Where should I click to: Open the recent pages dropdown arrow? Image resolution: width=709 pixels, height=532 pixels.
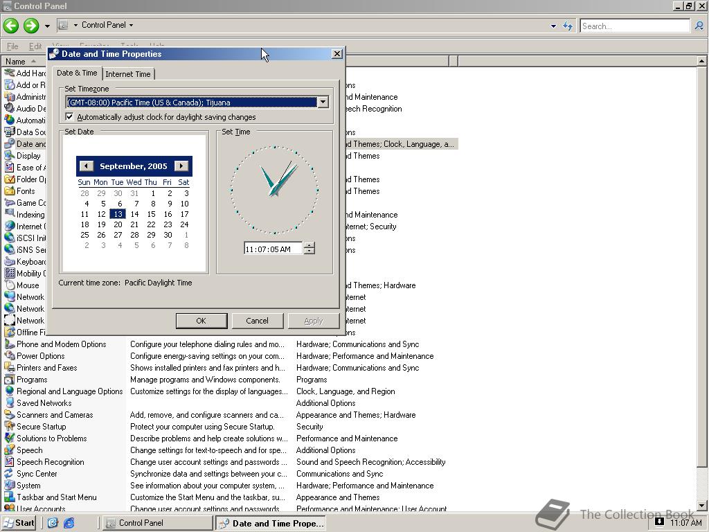pyautogui.click(x=47, y=26)
